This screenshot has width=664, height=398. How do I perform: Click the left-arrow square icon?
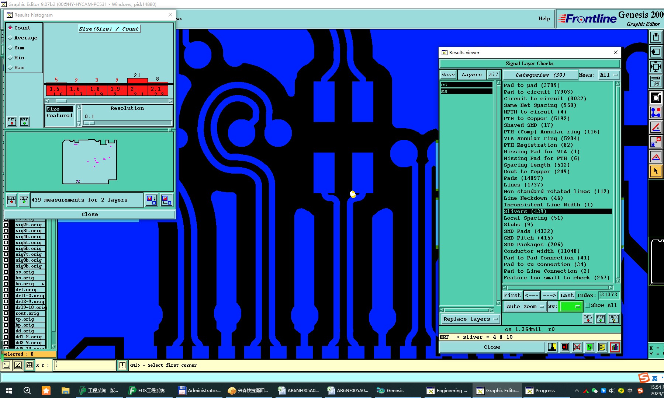click(656, 52)
